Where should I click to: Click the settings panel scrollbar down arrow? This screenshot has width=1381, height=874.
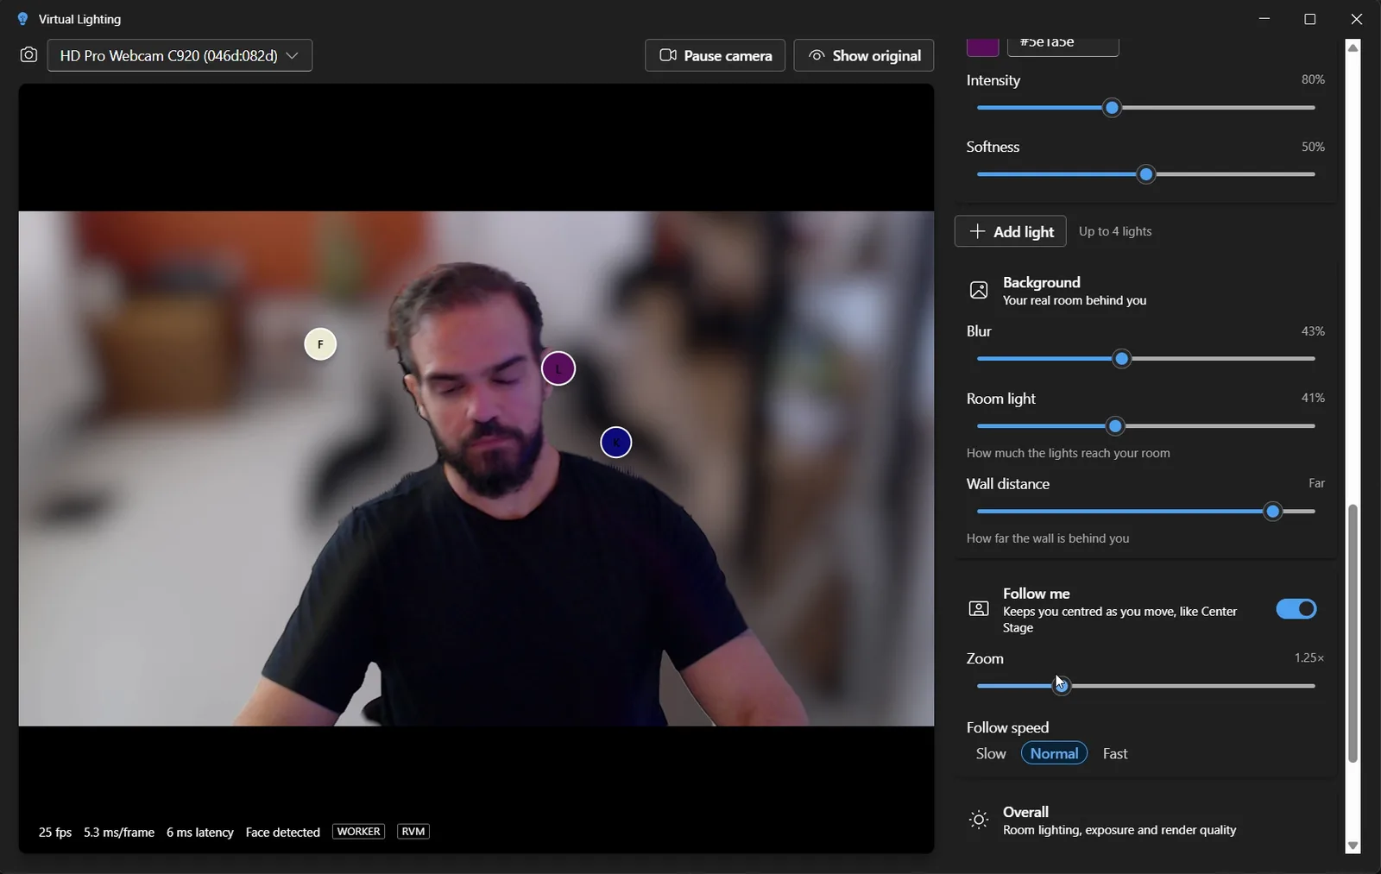pyautogui.click(x=1353, y=846)
